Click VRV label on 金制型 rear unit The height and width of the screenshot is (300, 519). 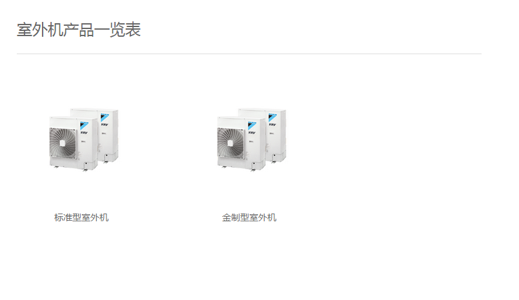click(x=273, y=125)
